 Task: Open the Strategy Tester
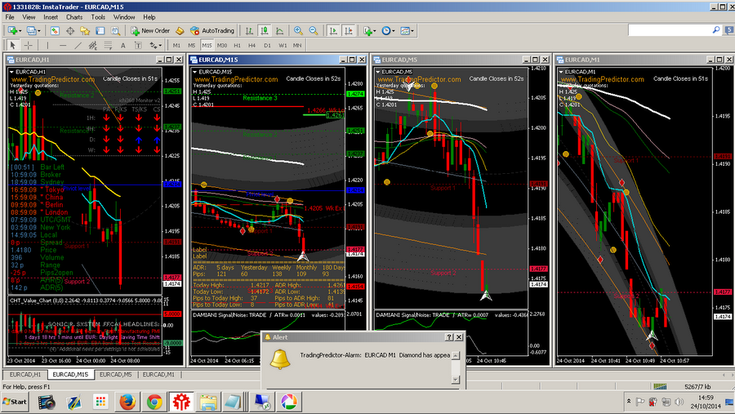point(115,30)
